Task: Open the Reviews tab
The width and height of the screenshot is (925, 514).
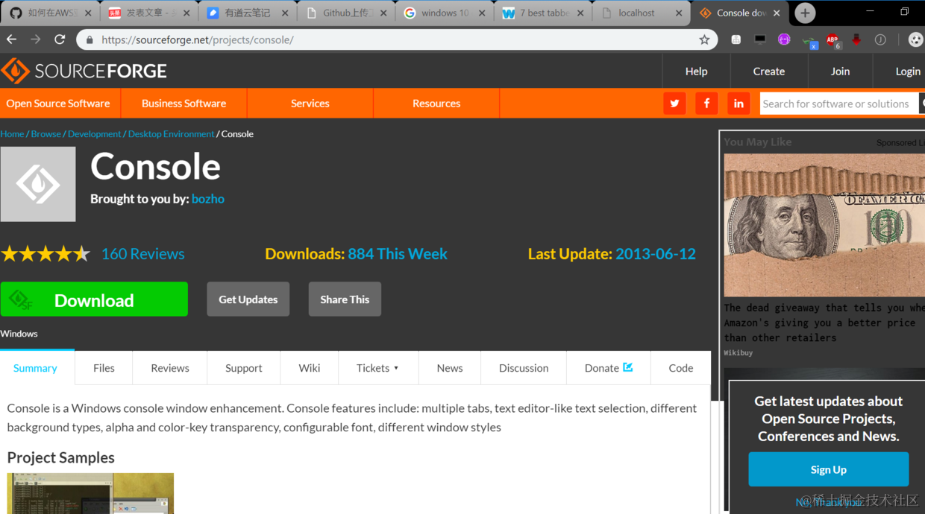Action: coord(170,368)
